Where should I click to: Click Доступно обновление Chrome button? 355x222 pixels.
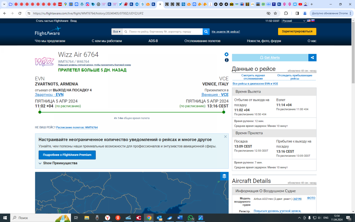click(x=331, y=13)
